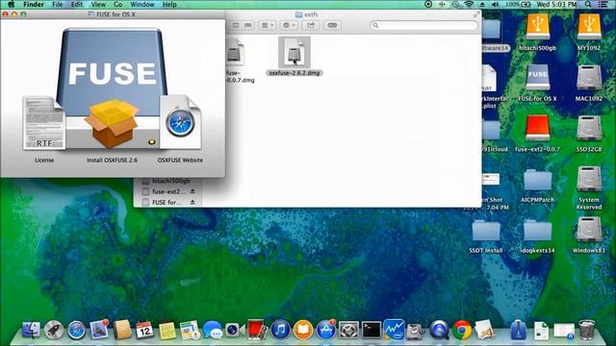The image size is (616, 346).
Task: Launch Terminal from the Dock
Action: point(372,330)
